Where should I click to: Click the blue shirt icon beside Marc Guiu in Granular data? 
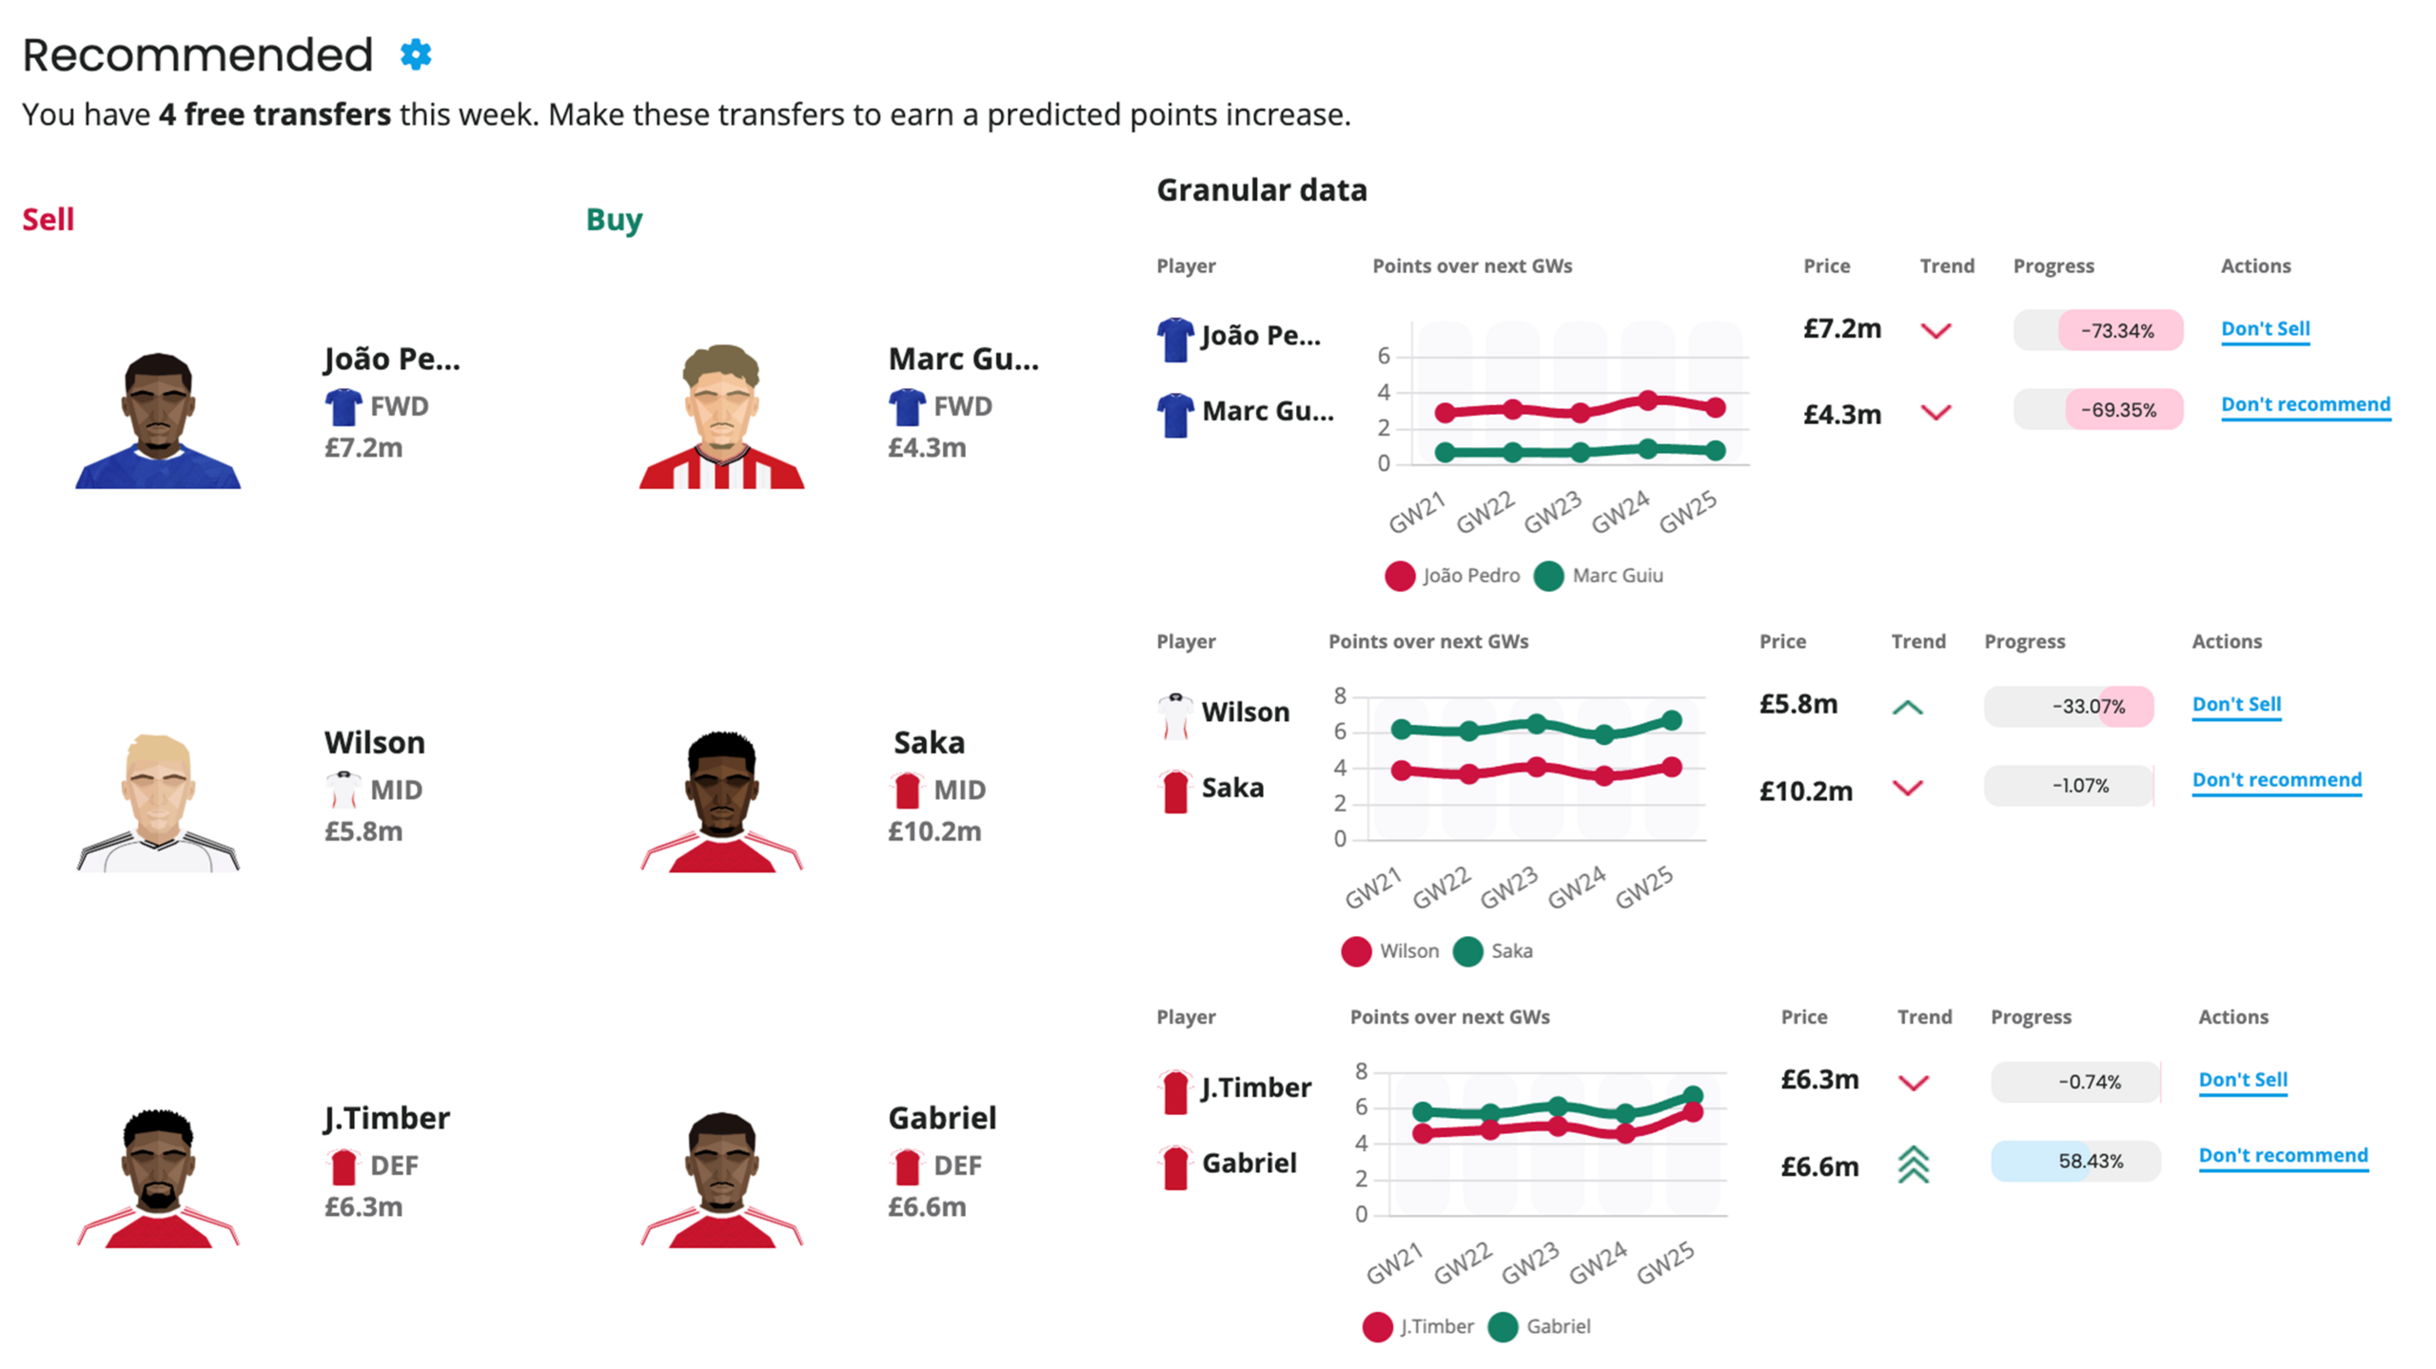tap(1174, 415)
